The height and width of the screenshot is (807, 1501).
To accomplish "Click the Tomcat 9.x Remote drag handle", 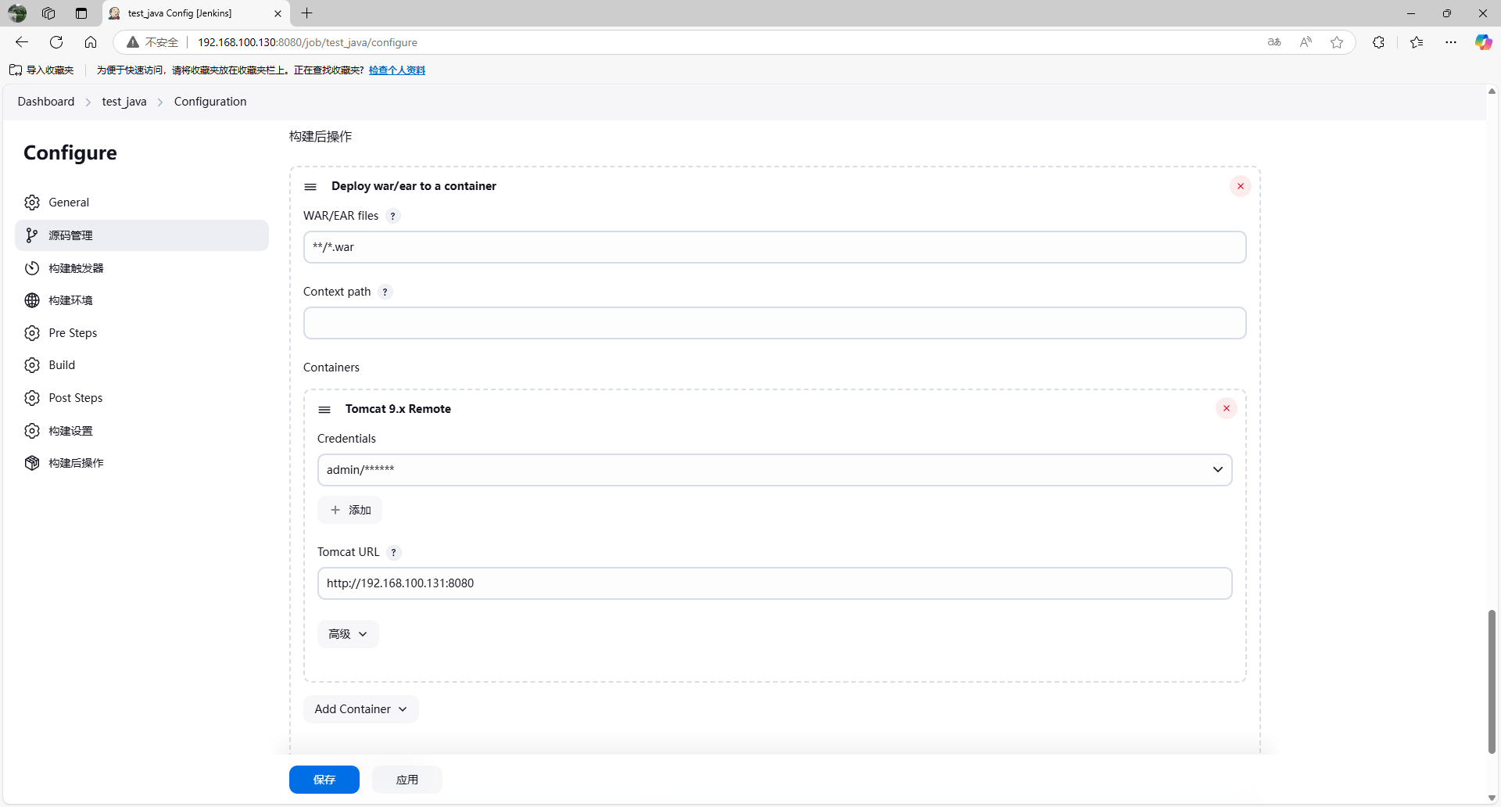I will [x=324, y=410].
